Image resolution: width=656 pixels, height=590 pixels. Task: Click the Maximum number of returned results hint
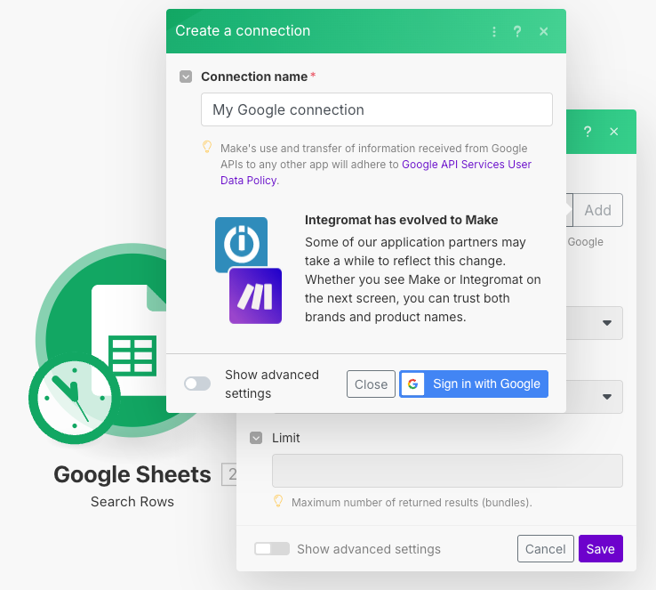(x=412, y=503)
